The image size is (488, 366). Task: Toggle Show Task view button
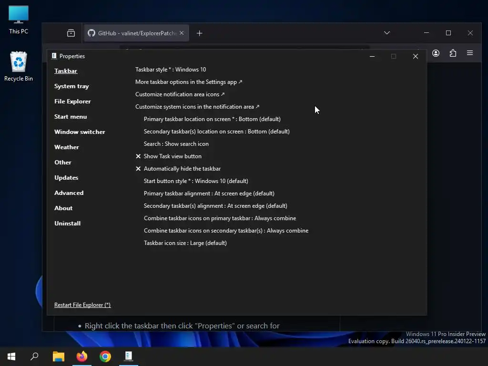coord(169,156)
